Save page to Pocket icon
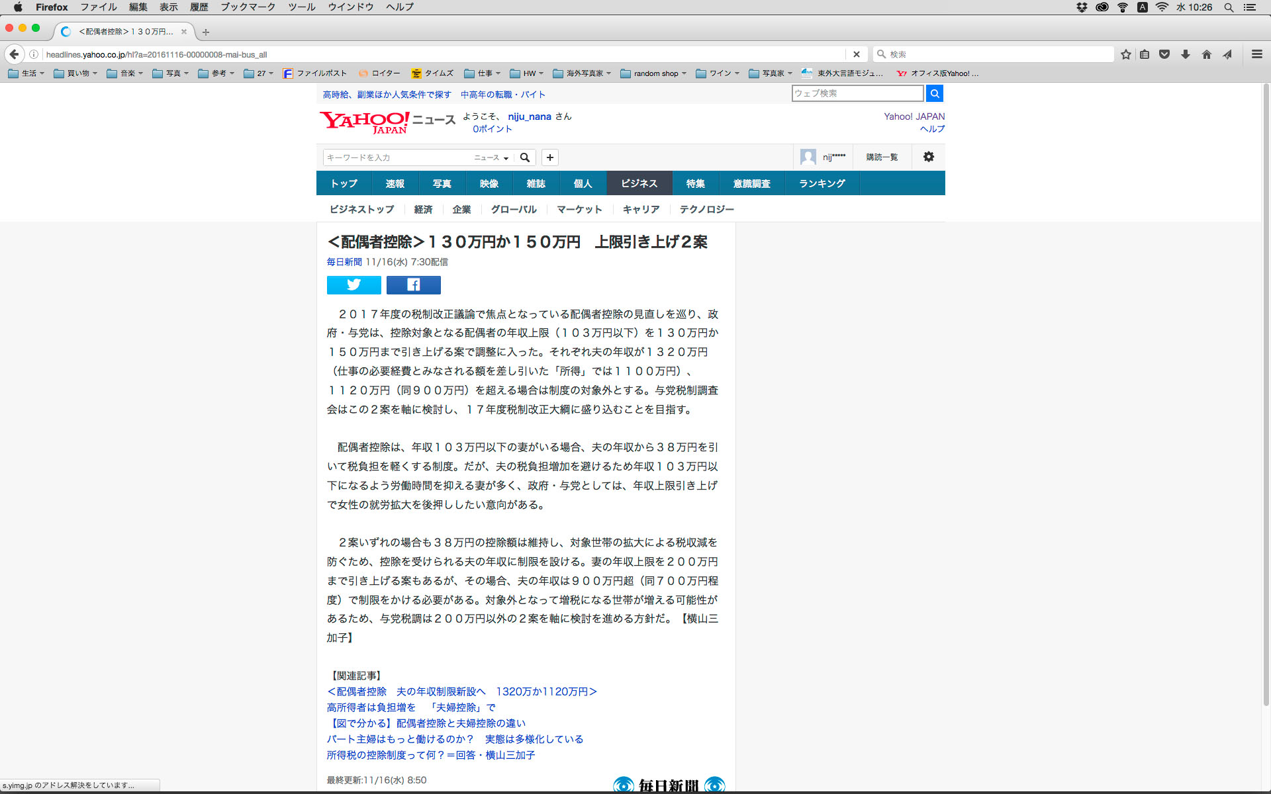The height and width of the screenshot is (794, 1271). (x=1164, y=54)
